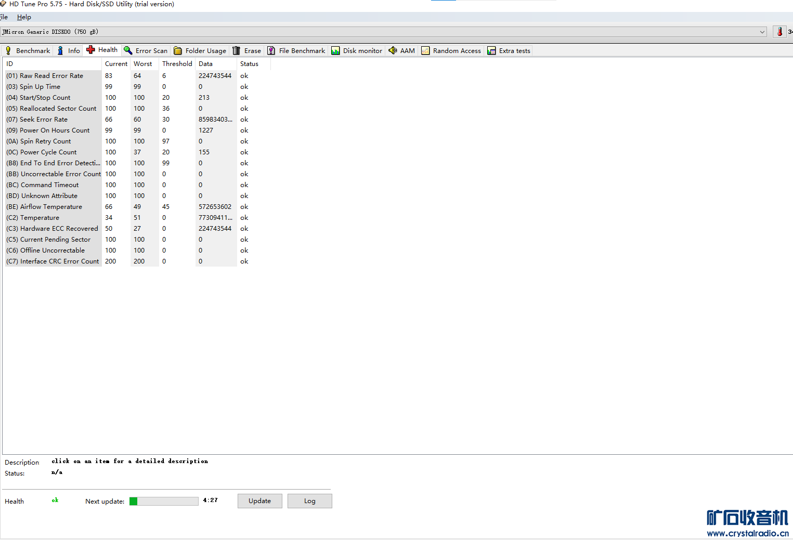
Task: Sort by the Worst column header
Action: click(145, 64)
